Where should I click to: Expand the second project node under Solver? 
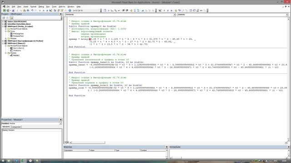click(x=3, y=24)
